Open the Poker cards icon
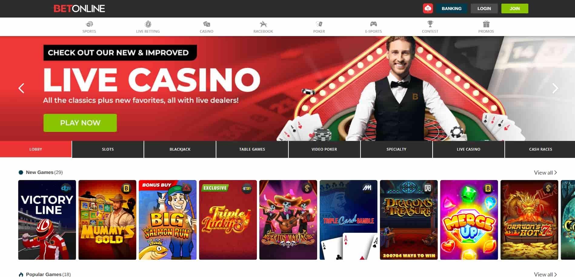Viewport: 575px width, 277px height. pyautogui.click(x=319, y=24)
